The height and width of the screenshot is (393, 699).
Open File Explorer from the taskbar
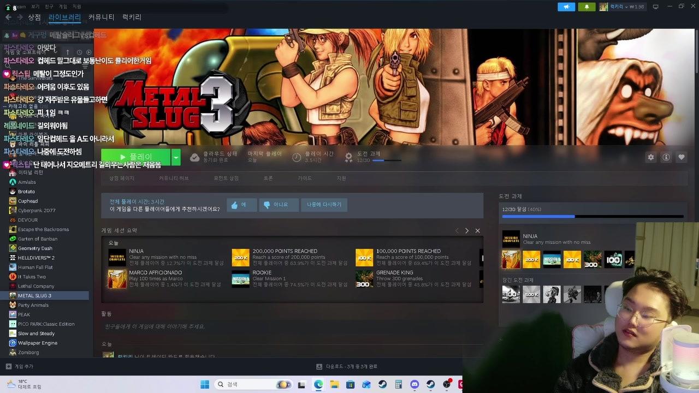tap(334, 384)
